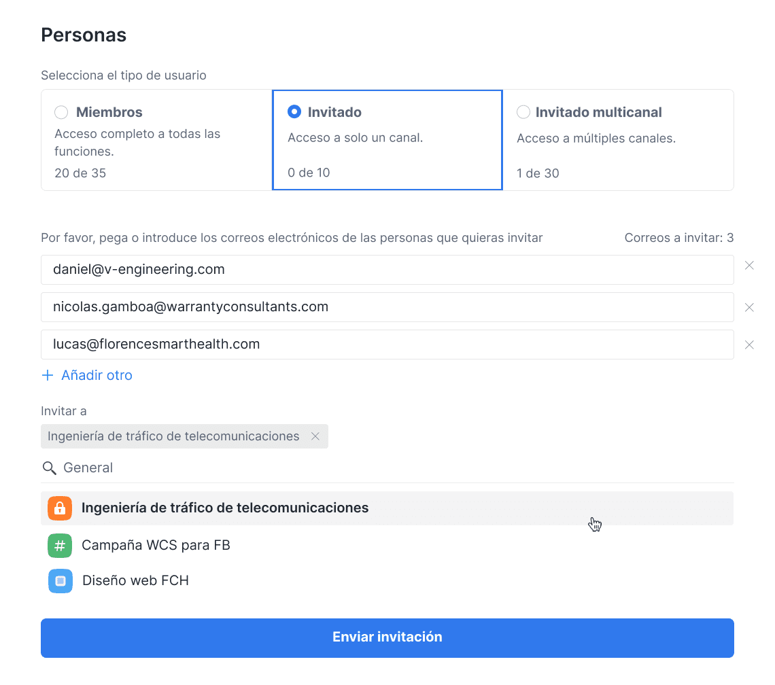Choose the Ingeniería de tráfico de telecomunicaciones channel

pyautogui.click(x=224, y=507)
